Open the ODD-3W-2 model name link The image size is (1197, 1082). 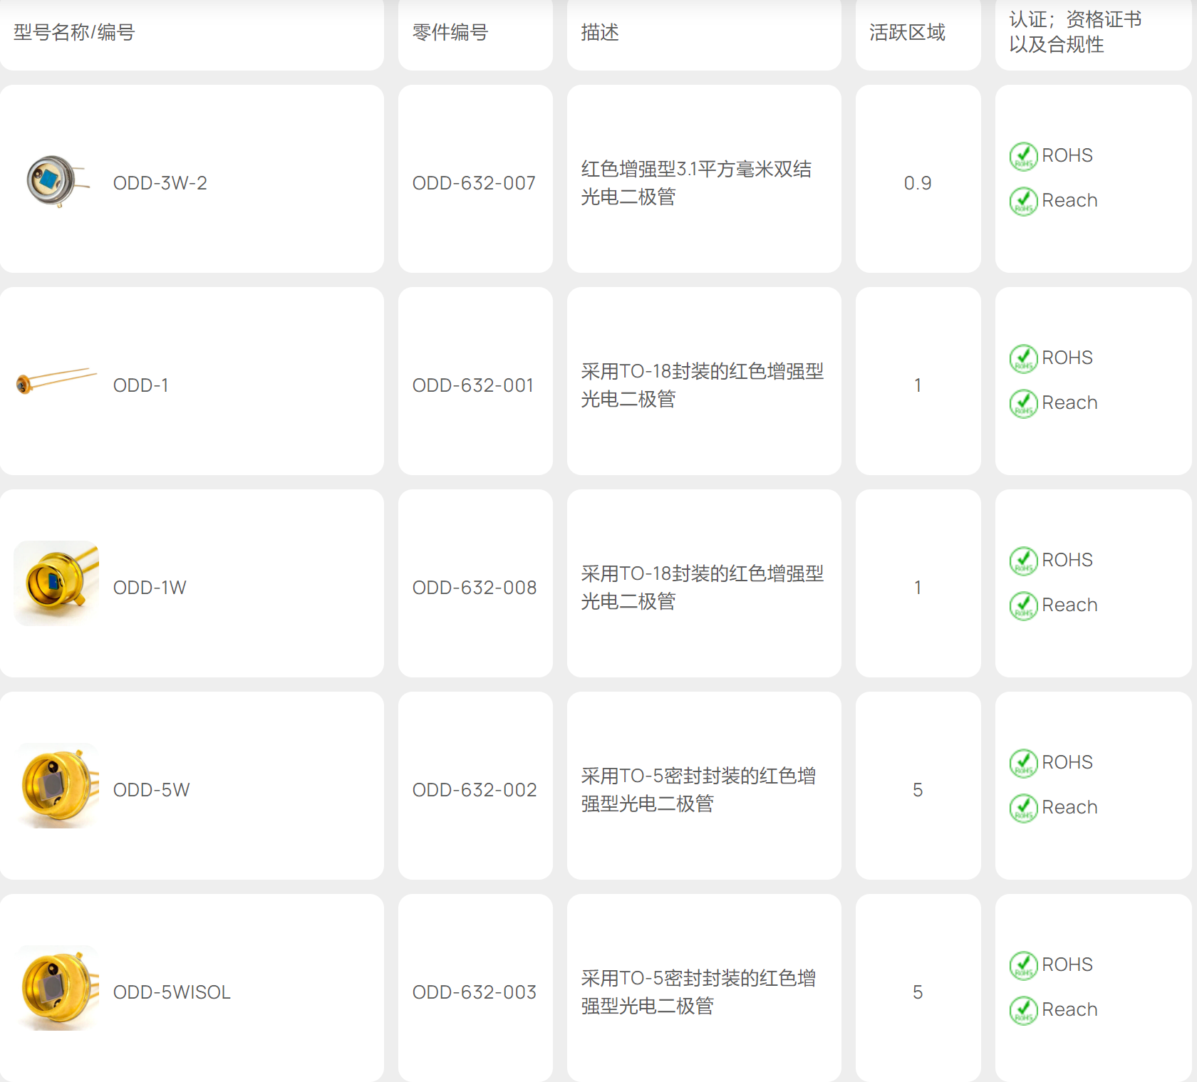[160, 183]
